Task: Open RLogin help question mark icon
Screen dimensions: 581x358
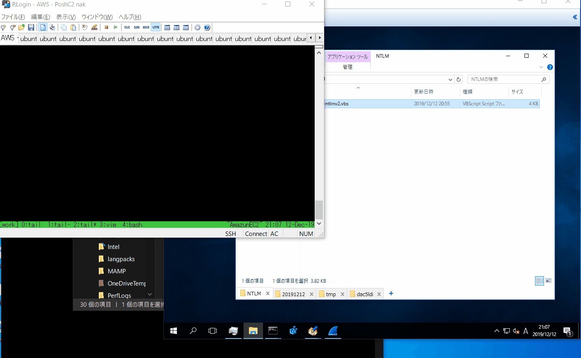Action: pos(207,27)
